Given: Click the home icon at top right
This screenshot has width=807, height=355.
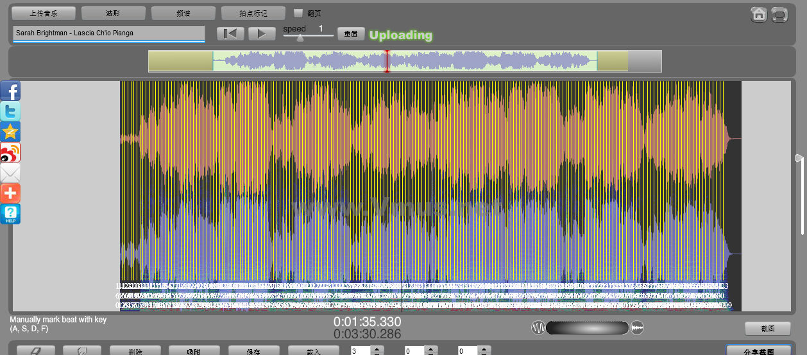Looking at the screenshot, I should coord(759,14).
